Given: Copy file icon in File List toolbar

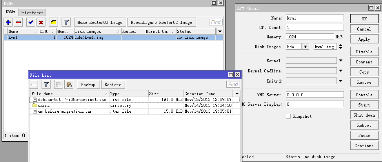Looking at the screenshot, I should coord(59,85).
